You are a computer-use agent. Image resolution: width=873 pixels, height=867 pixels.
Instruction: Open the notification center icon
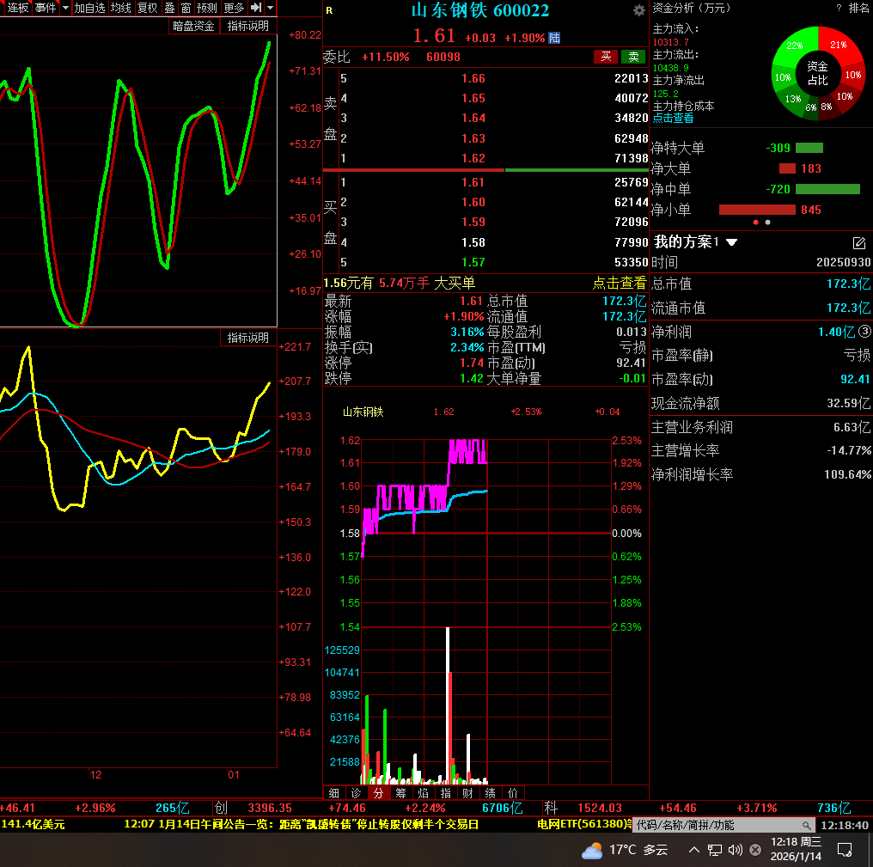coord(845,850)
